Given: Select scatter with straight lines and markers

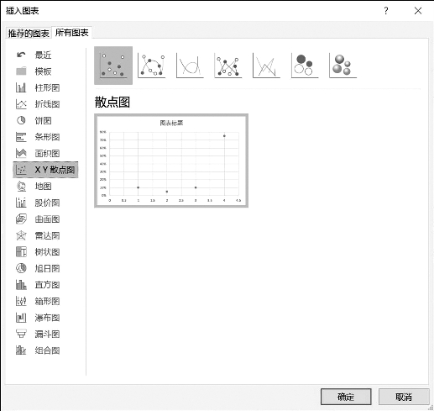Looking at the screenshot, I should [x=228, y=66].
